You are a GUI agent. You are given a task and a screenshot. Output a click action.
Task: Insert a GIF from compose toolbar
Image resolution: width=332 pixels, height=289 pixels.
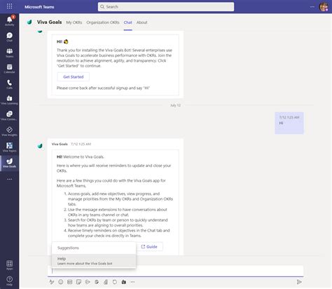click(69, 282)
